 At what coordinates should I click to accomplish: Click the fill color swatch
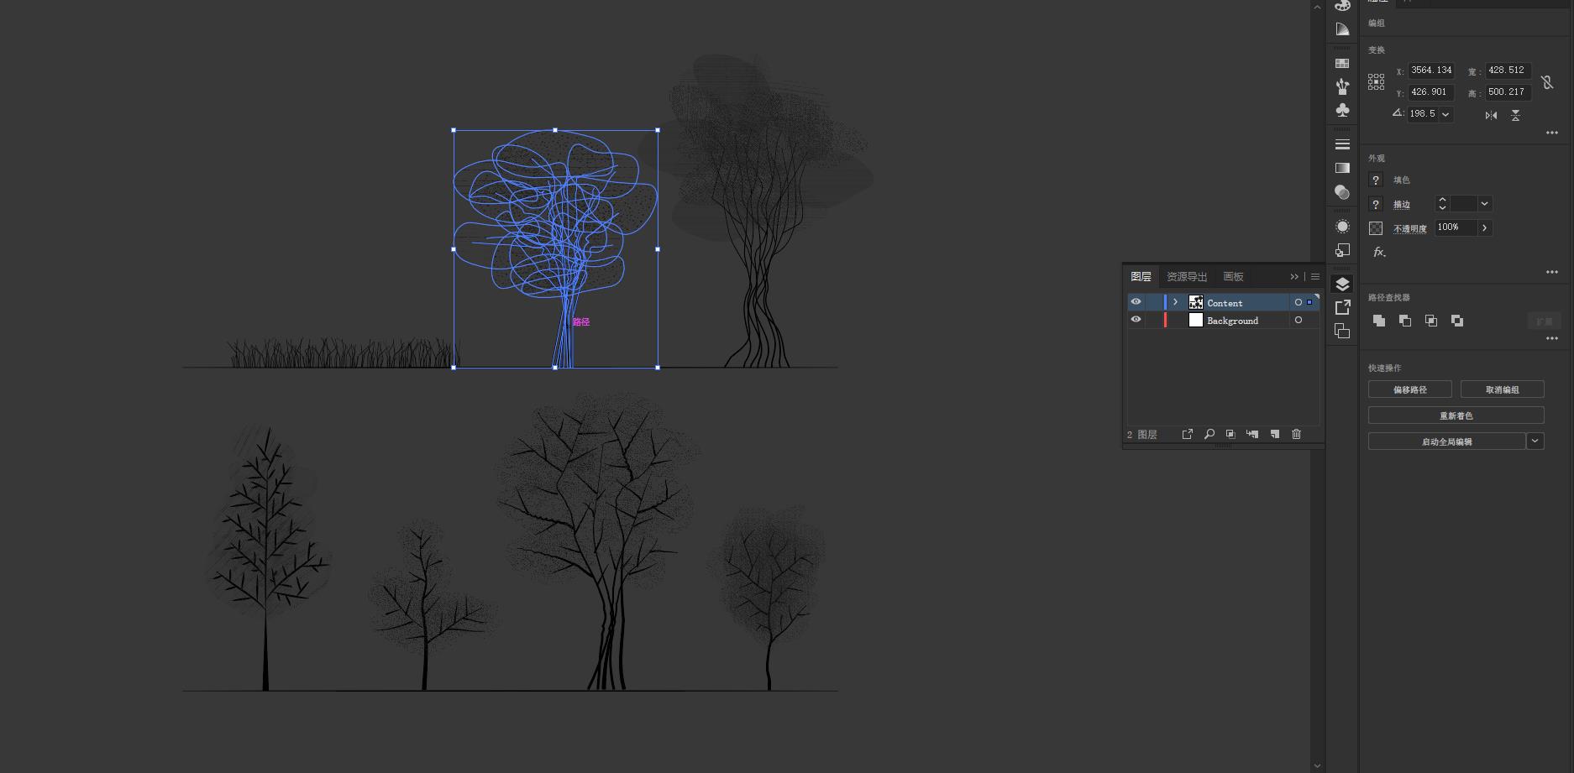(1376, 180)
